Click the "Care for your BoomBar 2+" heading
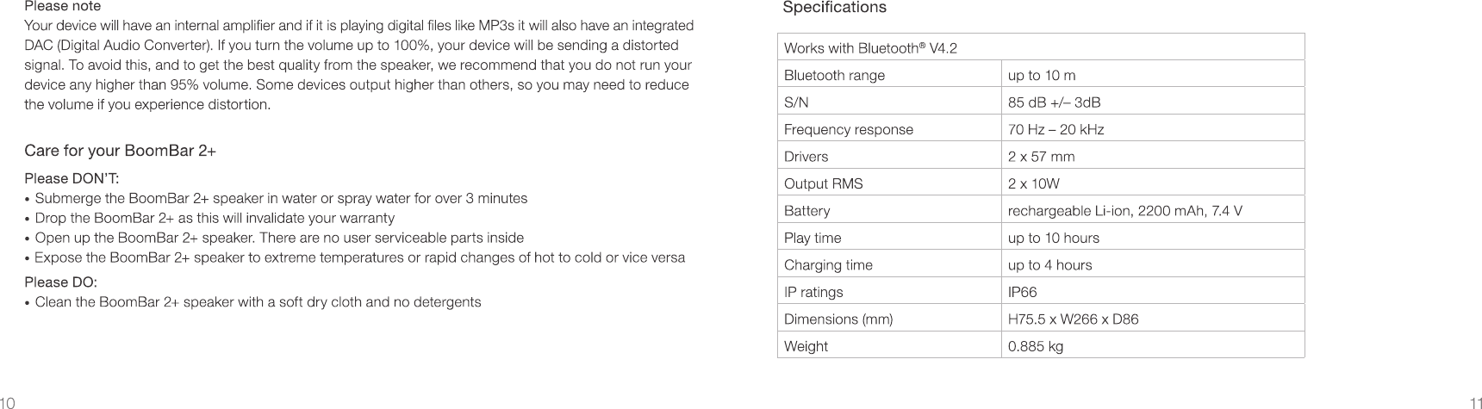The image size is (1482, 409). [x=120, y=152]
